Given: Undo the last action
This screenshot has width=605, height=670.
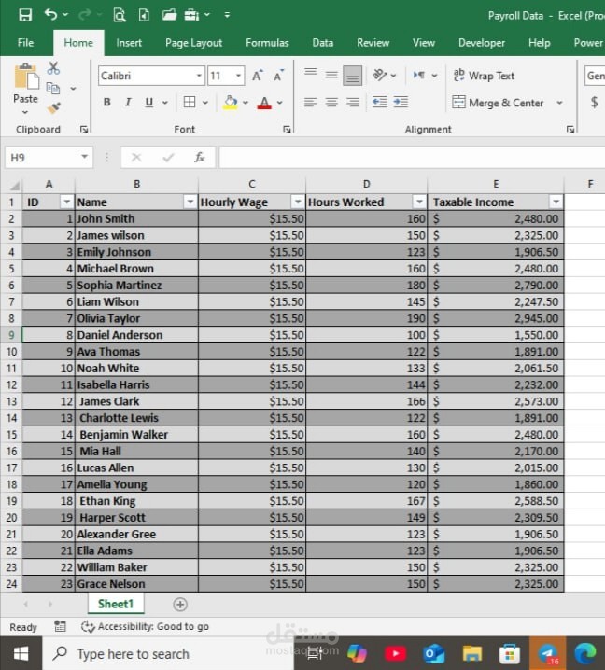Looking at the screenshot, I should (x=50, y=15).
